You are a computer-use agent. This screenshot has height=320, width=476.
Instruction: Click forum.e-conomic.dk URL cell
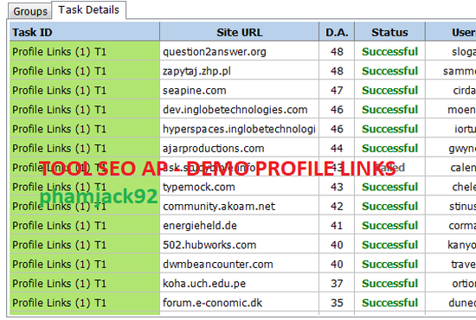(239, 303)
